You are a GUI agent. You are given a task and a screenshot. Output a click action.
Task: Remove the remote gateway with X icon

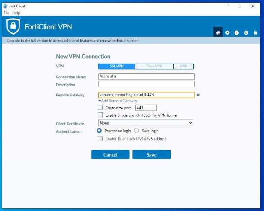click(x=198, y=95)
